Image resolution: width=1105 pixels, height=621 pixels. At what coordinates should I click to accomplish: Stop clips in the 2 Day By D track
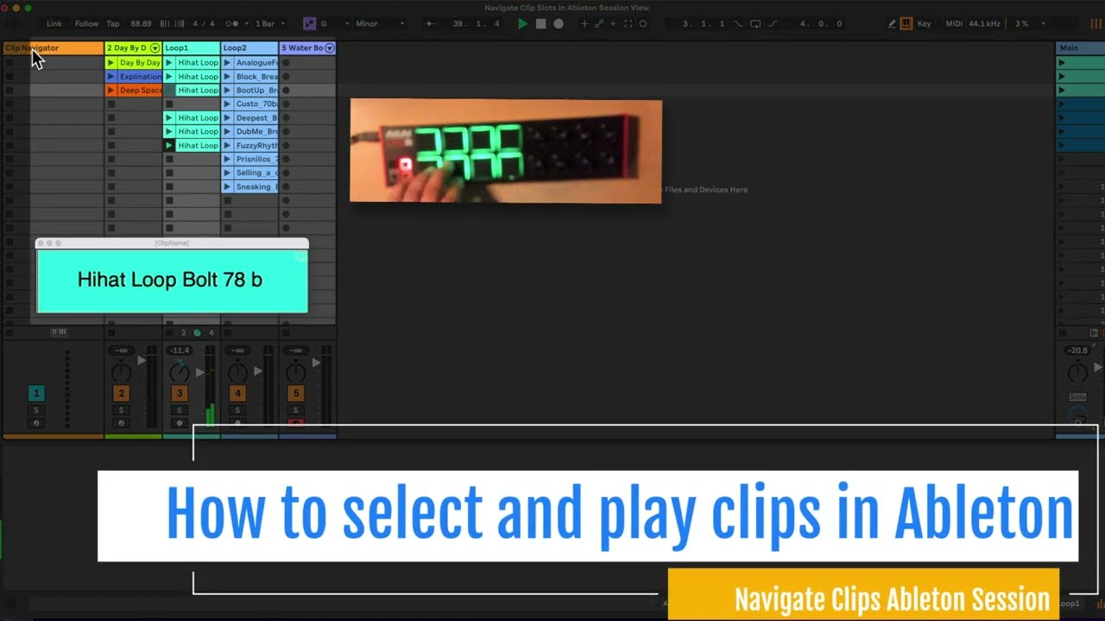[110, 332]
